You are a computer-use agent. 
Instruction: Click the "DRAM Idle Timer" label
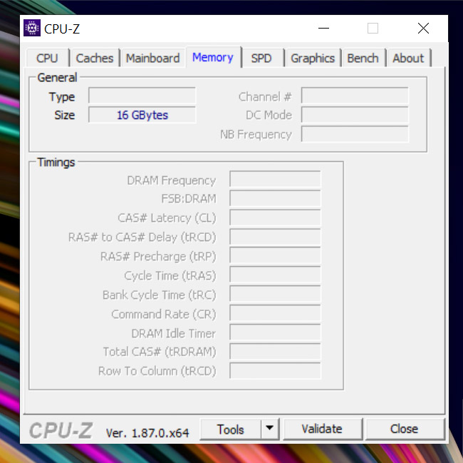[x=174, y=333]
